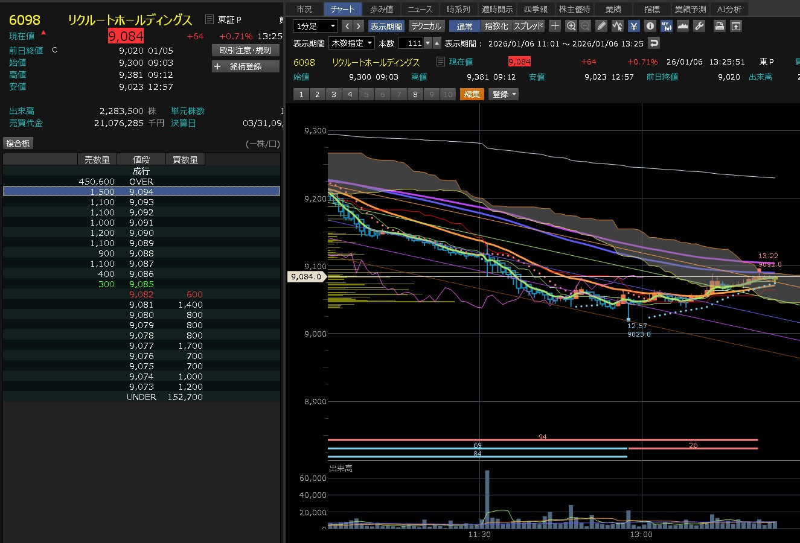The image size is (800, 543).
Task: Open the 四季報 tab
Action: [535, 9]
